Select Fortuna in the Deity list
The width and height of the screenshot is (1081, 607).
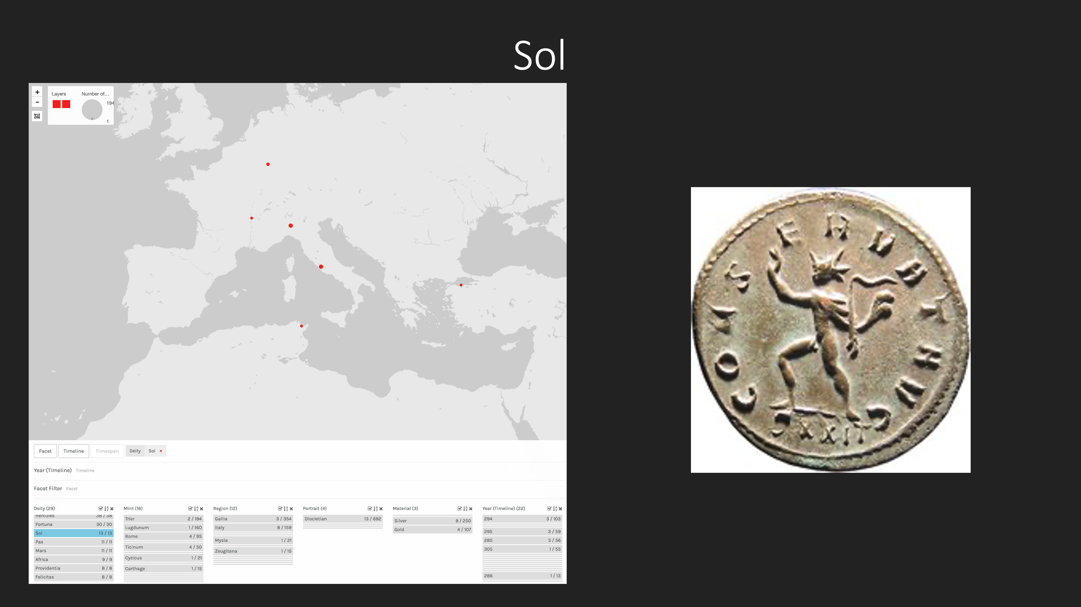(x=74, y=524)
